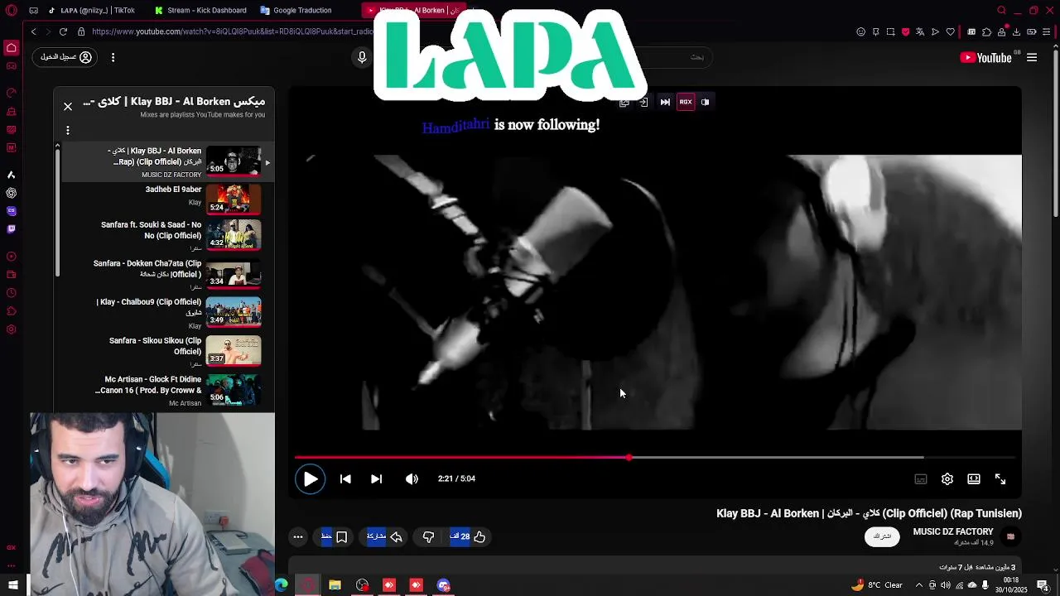
Task: Open browser extensions cube icon
Action: coord(986,31)
